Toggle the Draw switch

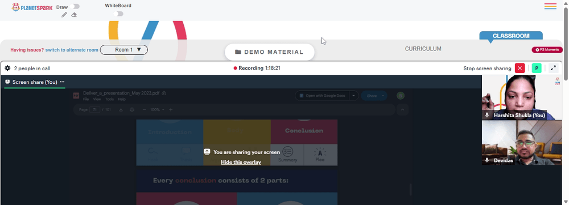(x=76, y=6)
